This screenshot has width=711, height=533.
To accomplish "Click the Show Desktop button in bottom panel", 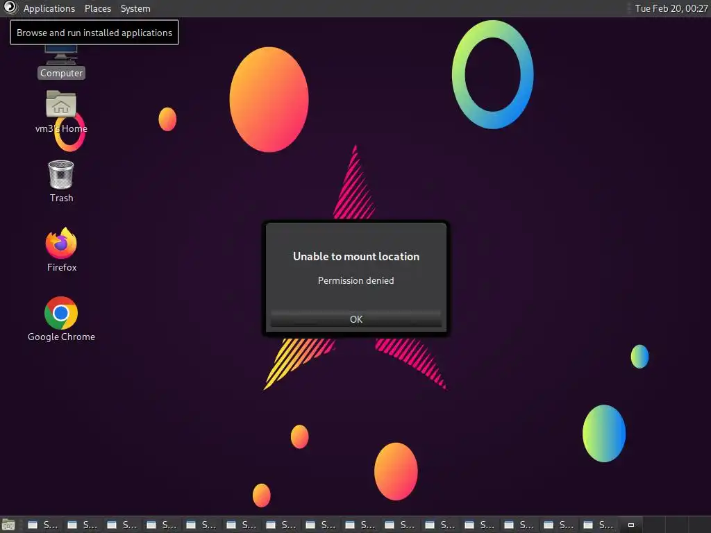I will click(x=8, y=525).
